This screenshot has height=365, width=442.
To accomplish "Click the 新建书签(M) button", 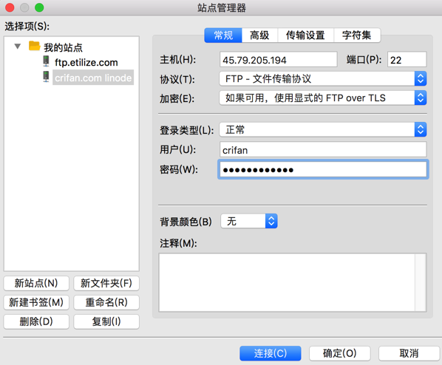I will click(36, 302).
